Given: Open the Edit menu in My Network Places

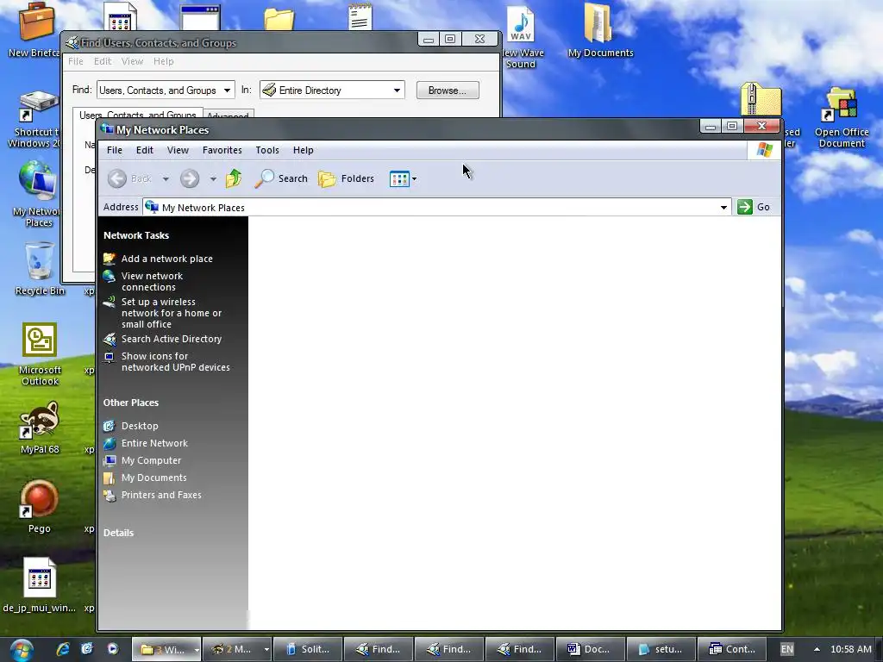Looking at the screenshot, I should point(145,150).
